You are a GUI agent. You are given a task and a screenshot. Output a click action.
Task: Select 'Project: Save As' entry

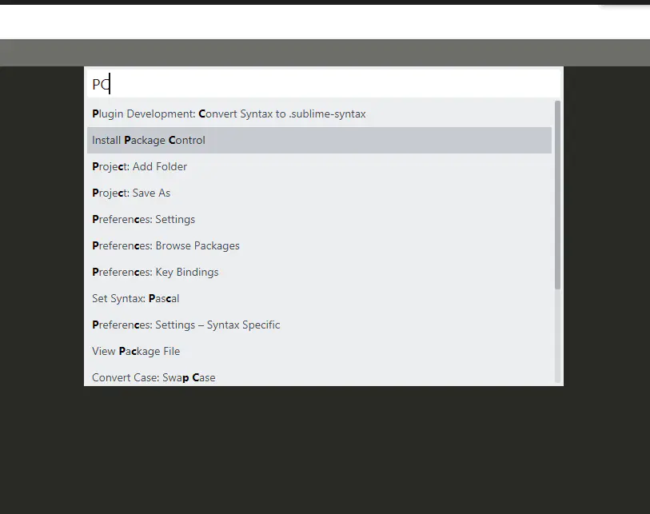131,193
